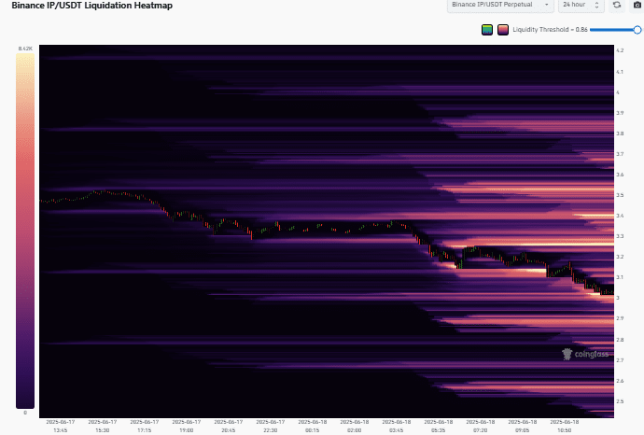Image resolution: width=644 pixels, height=435 pixels.
Task: Click the 2025-06-17 13:45 time axis label
Action: pyautogui.click(x=61, y=426)
